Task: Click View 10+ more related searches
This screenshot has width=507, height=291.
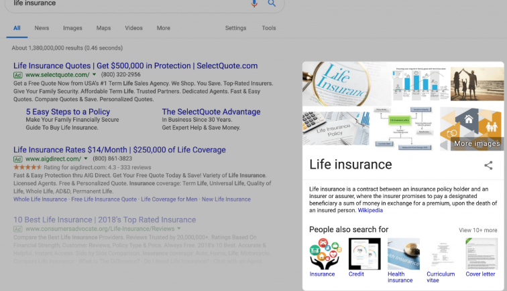Action: pyautogui.click(x=478, y=230)
